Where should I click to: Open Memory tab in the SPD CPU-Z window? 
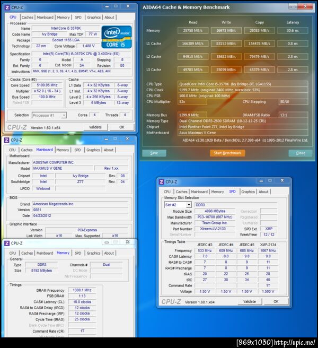(217, 192)
